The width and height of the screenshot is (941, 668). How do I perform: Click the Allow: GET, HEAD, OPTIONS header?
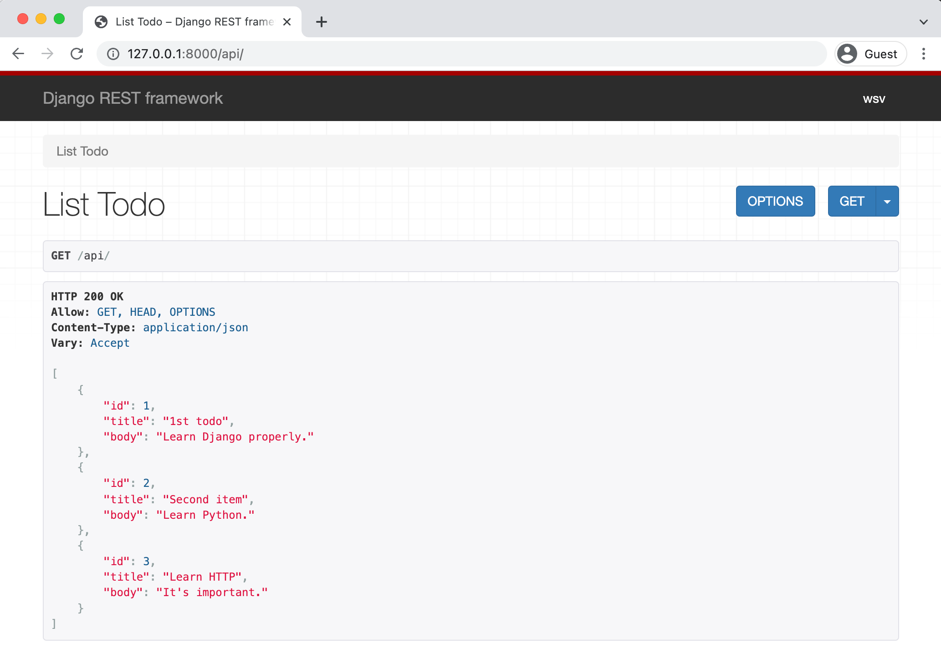[x=133, y=312]
